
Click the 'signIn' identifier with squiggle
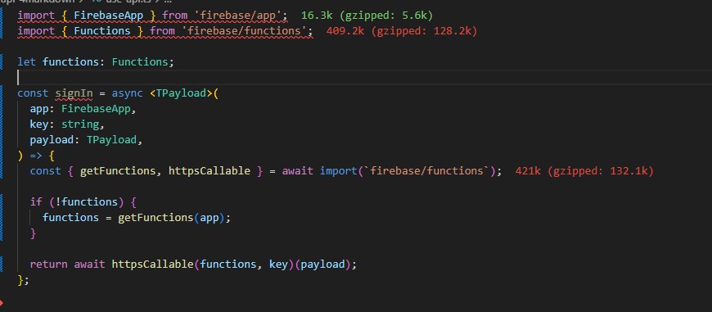(74, 93)
